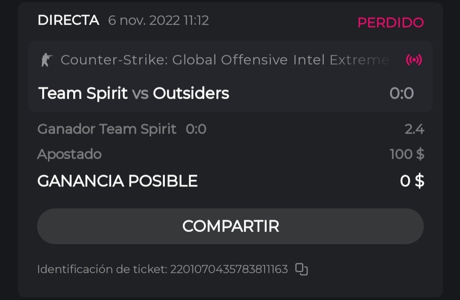Image resolution: width=460 pixels, height=300 pixels.
Task: Click the 0:0 score beside Ganador Team Spirit
Action: [196, 129]
